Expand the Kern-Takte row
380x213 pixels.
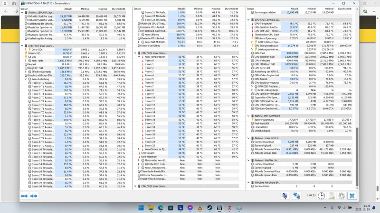(26, 61)
